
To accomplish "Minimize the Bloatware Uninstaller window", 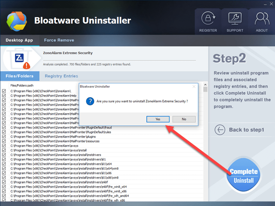I will (265, 4).
